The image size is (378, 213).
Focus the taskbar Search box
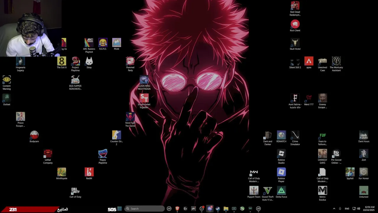pos(144,209)
